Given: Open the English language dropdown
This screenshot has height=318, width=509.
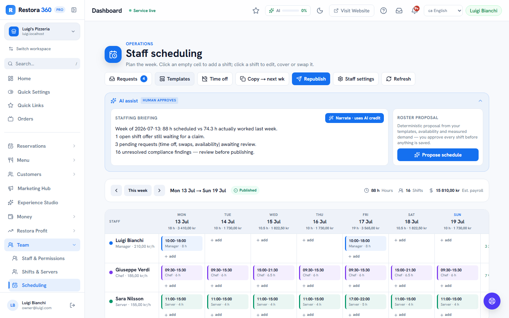Looking at the screenshot, I should [443, 11].
